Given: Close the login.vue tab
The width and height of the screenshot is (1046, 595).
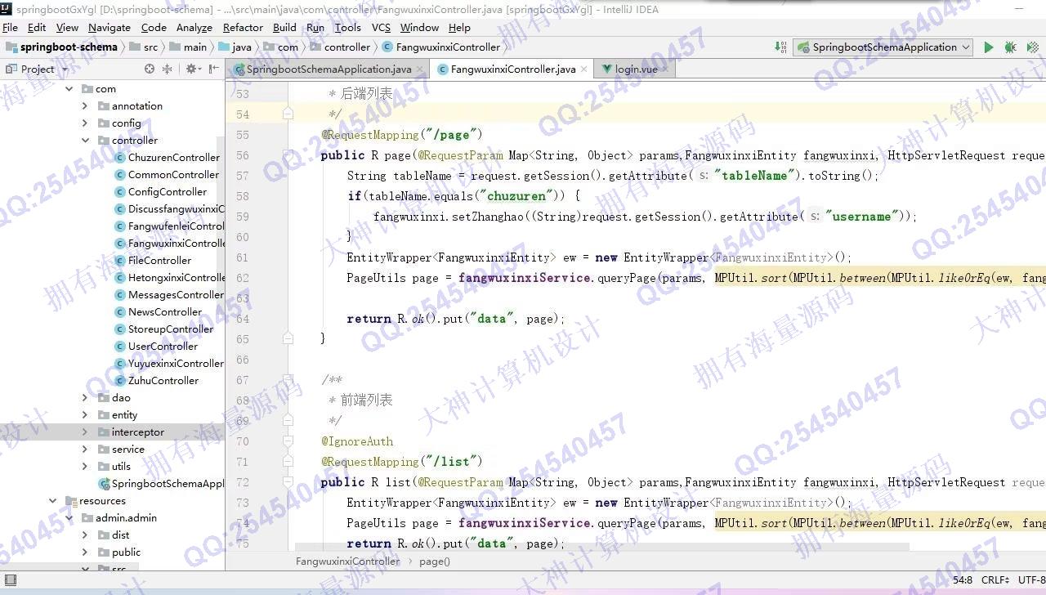Looking at the screenshot, I should (665, 69).
